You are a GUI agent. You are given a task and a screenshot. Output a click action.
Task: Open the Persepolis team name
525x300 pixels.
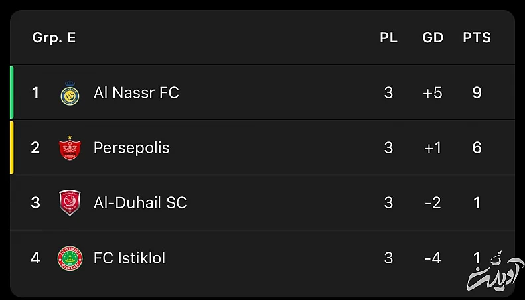(x=131, y=148)
